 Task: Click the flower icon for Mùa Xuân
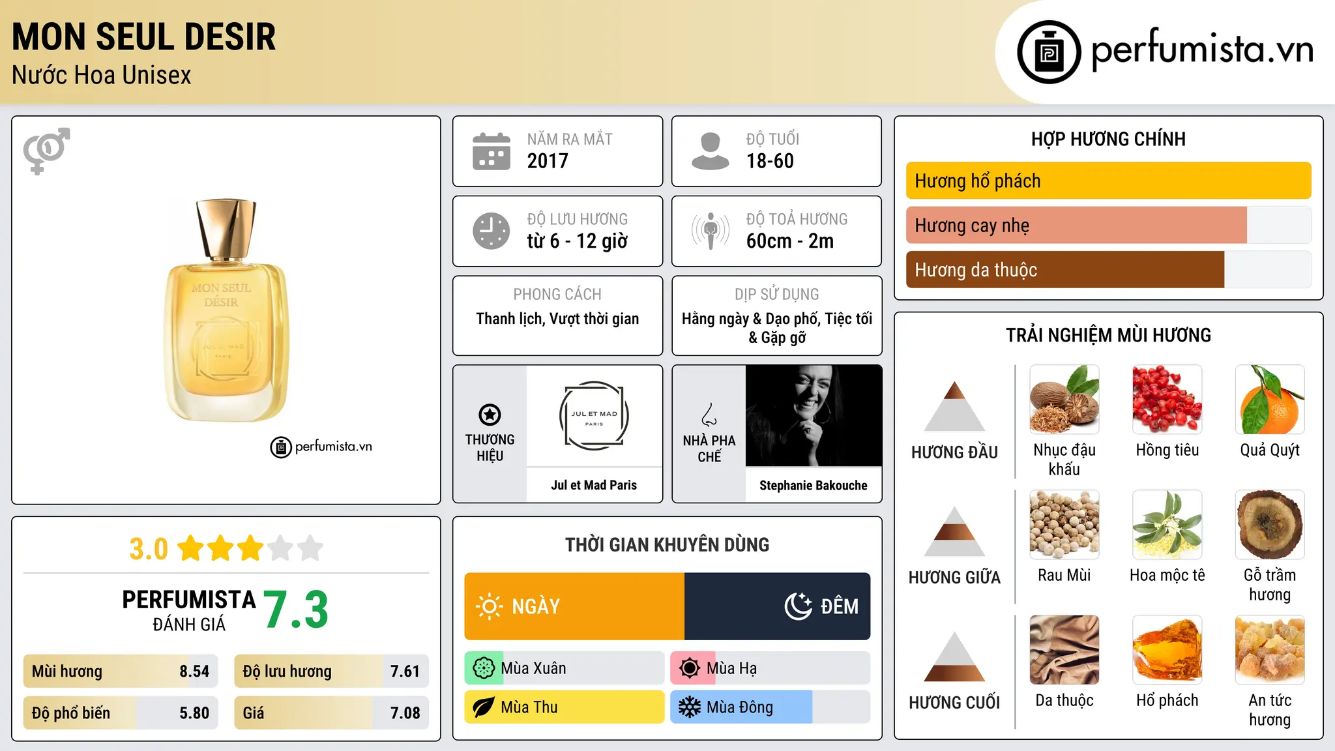point(484,668)
